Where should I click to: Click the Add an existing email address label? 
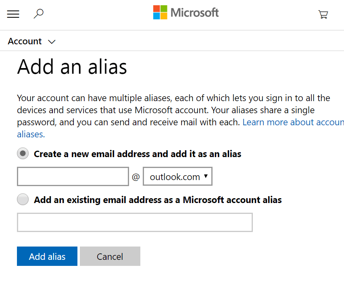[158, 200]
